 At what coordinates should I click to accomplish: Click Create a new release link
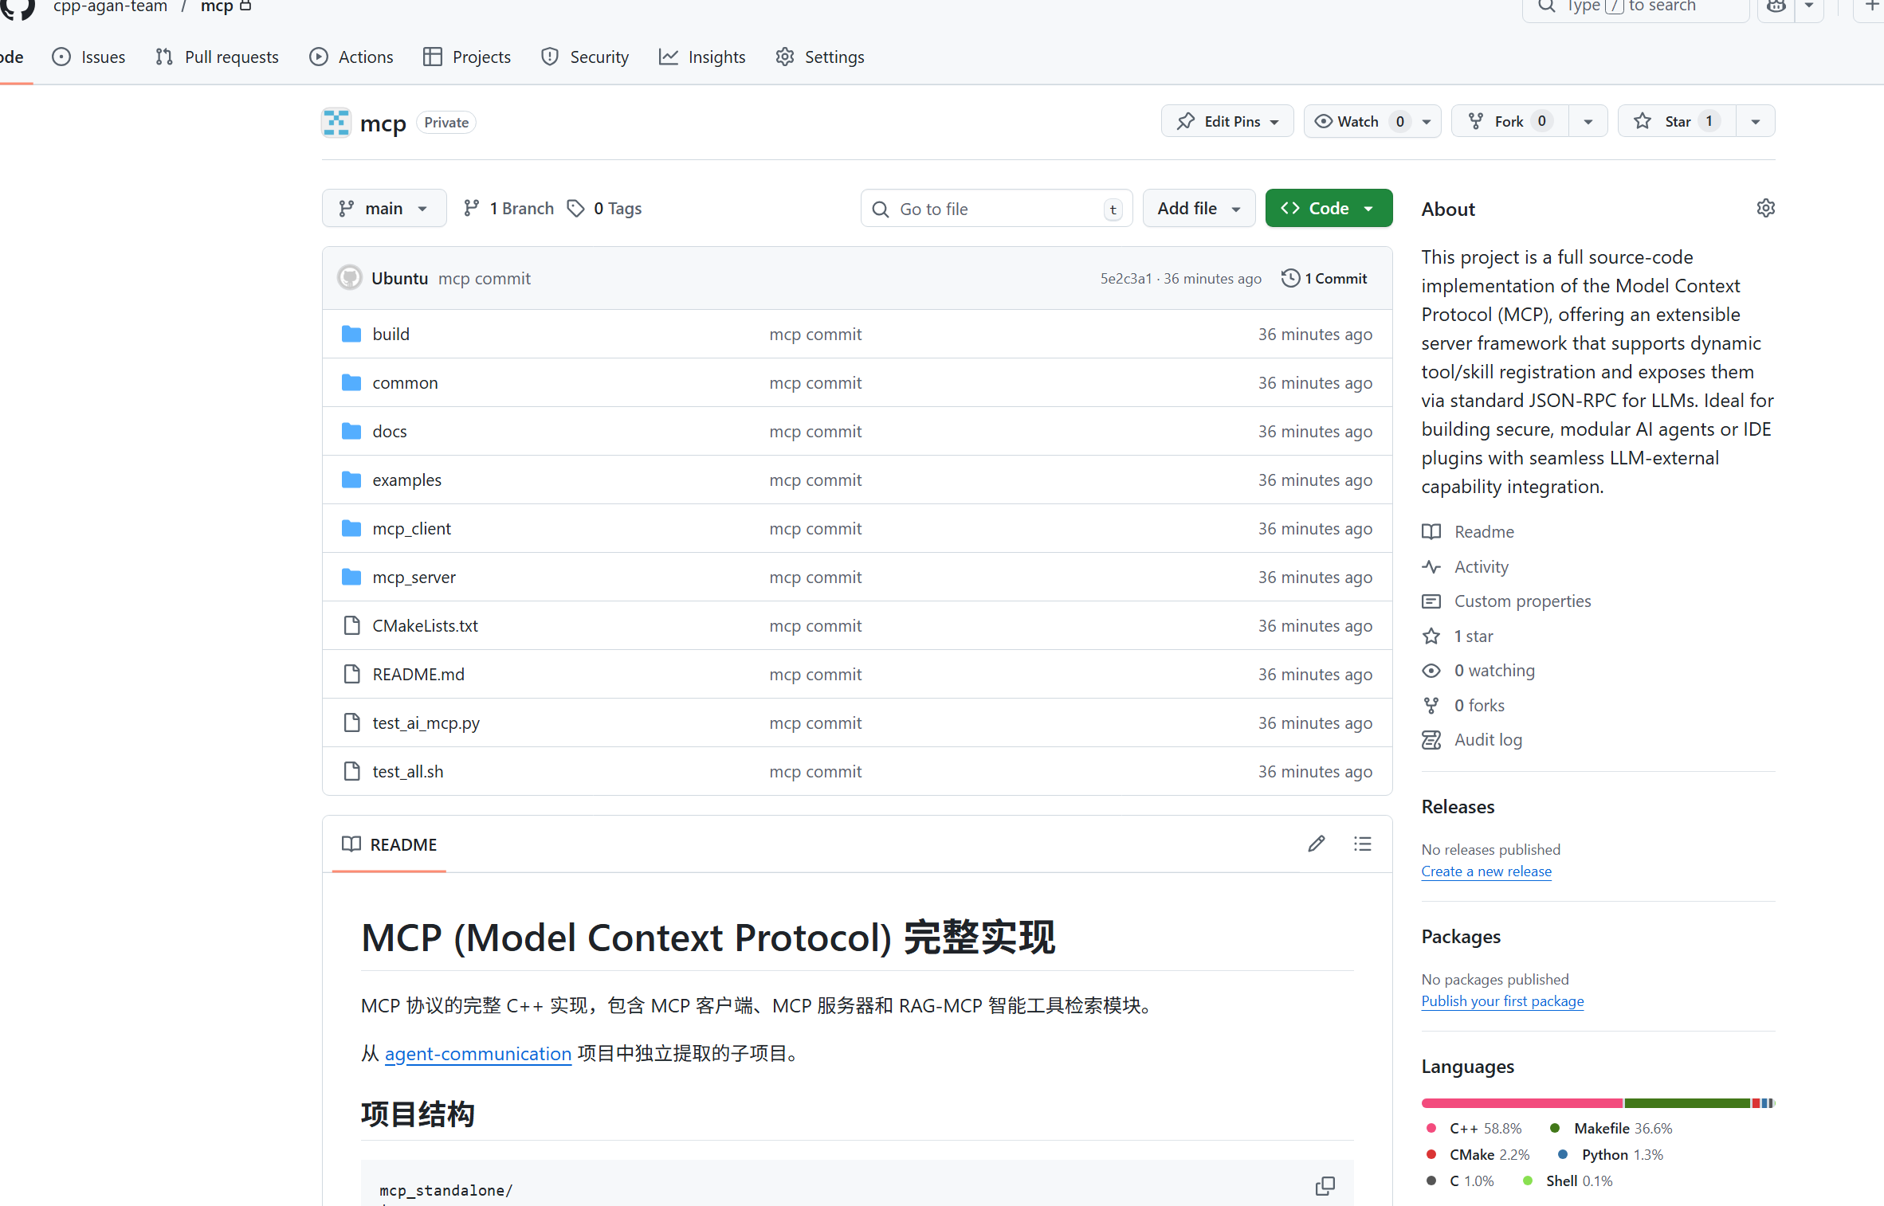point(1486,871)
